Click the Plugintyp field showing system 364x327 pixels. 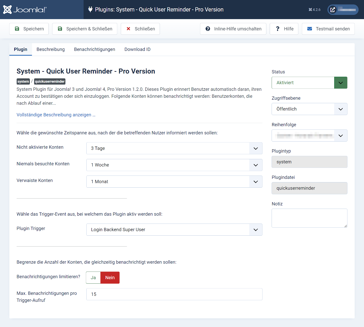pyautogui.click(x=309, y=162)
